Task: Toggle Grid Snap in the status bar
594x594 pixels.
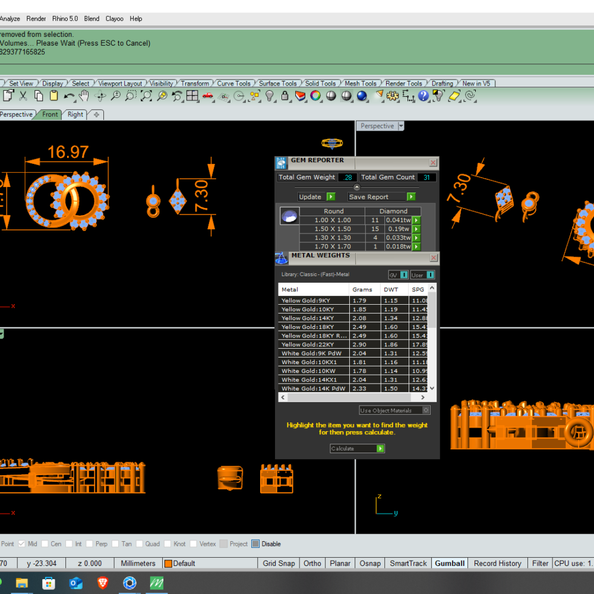Action: click(x=279, y=563)
